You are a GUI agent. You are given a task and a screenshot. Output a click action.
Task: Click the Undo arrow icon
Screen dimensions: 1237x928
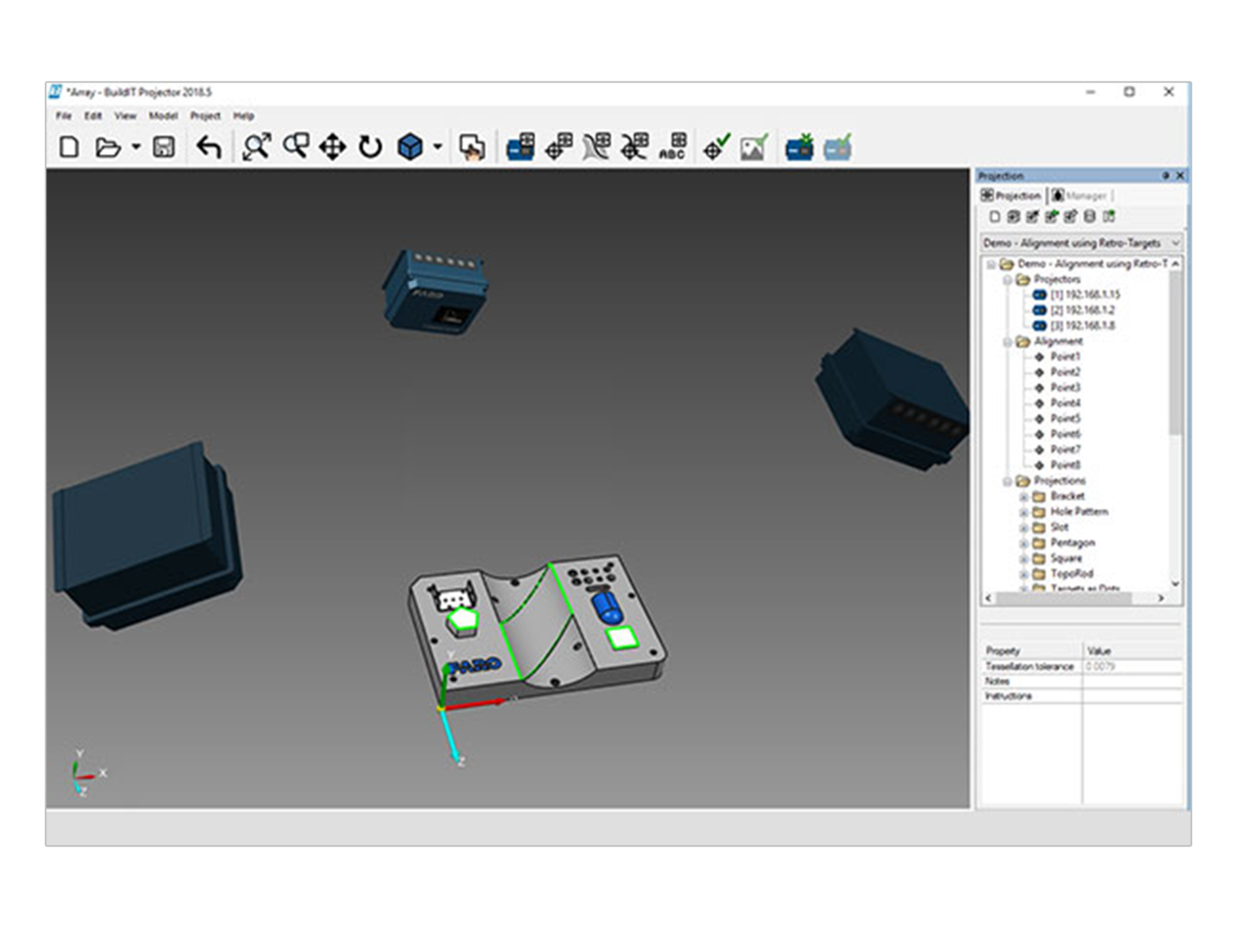tap(209, 148)
